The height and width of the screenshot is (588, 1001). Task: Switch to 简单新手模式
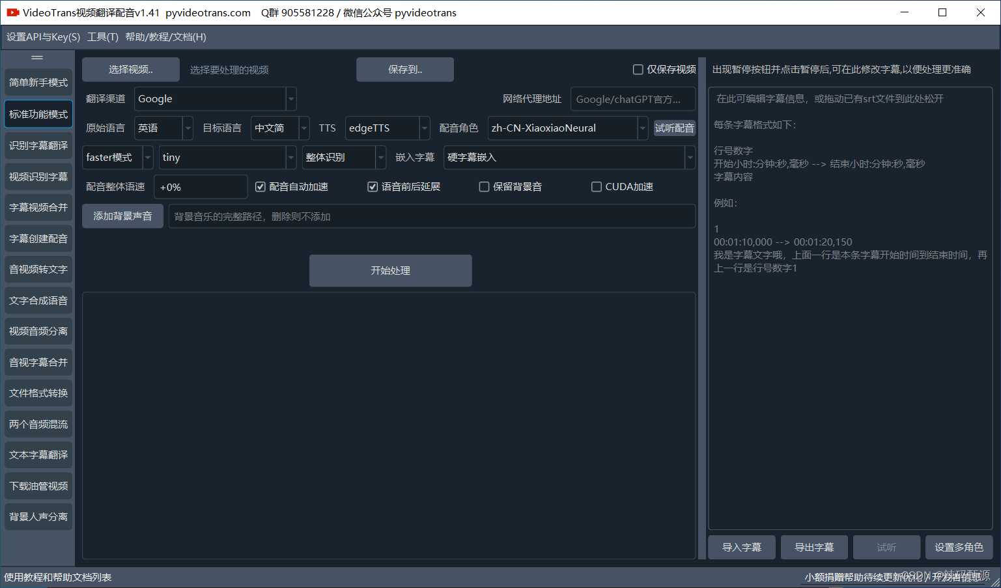(38, 83)
